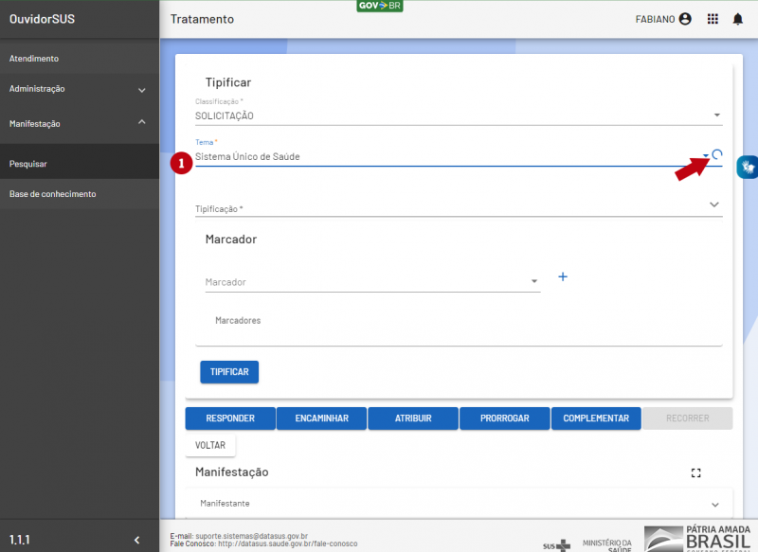
Task: Click the GOV.BR badge
Action: click(x=380, y=6)
